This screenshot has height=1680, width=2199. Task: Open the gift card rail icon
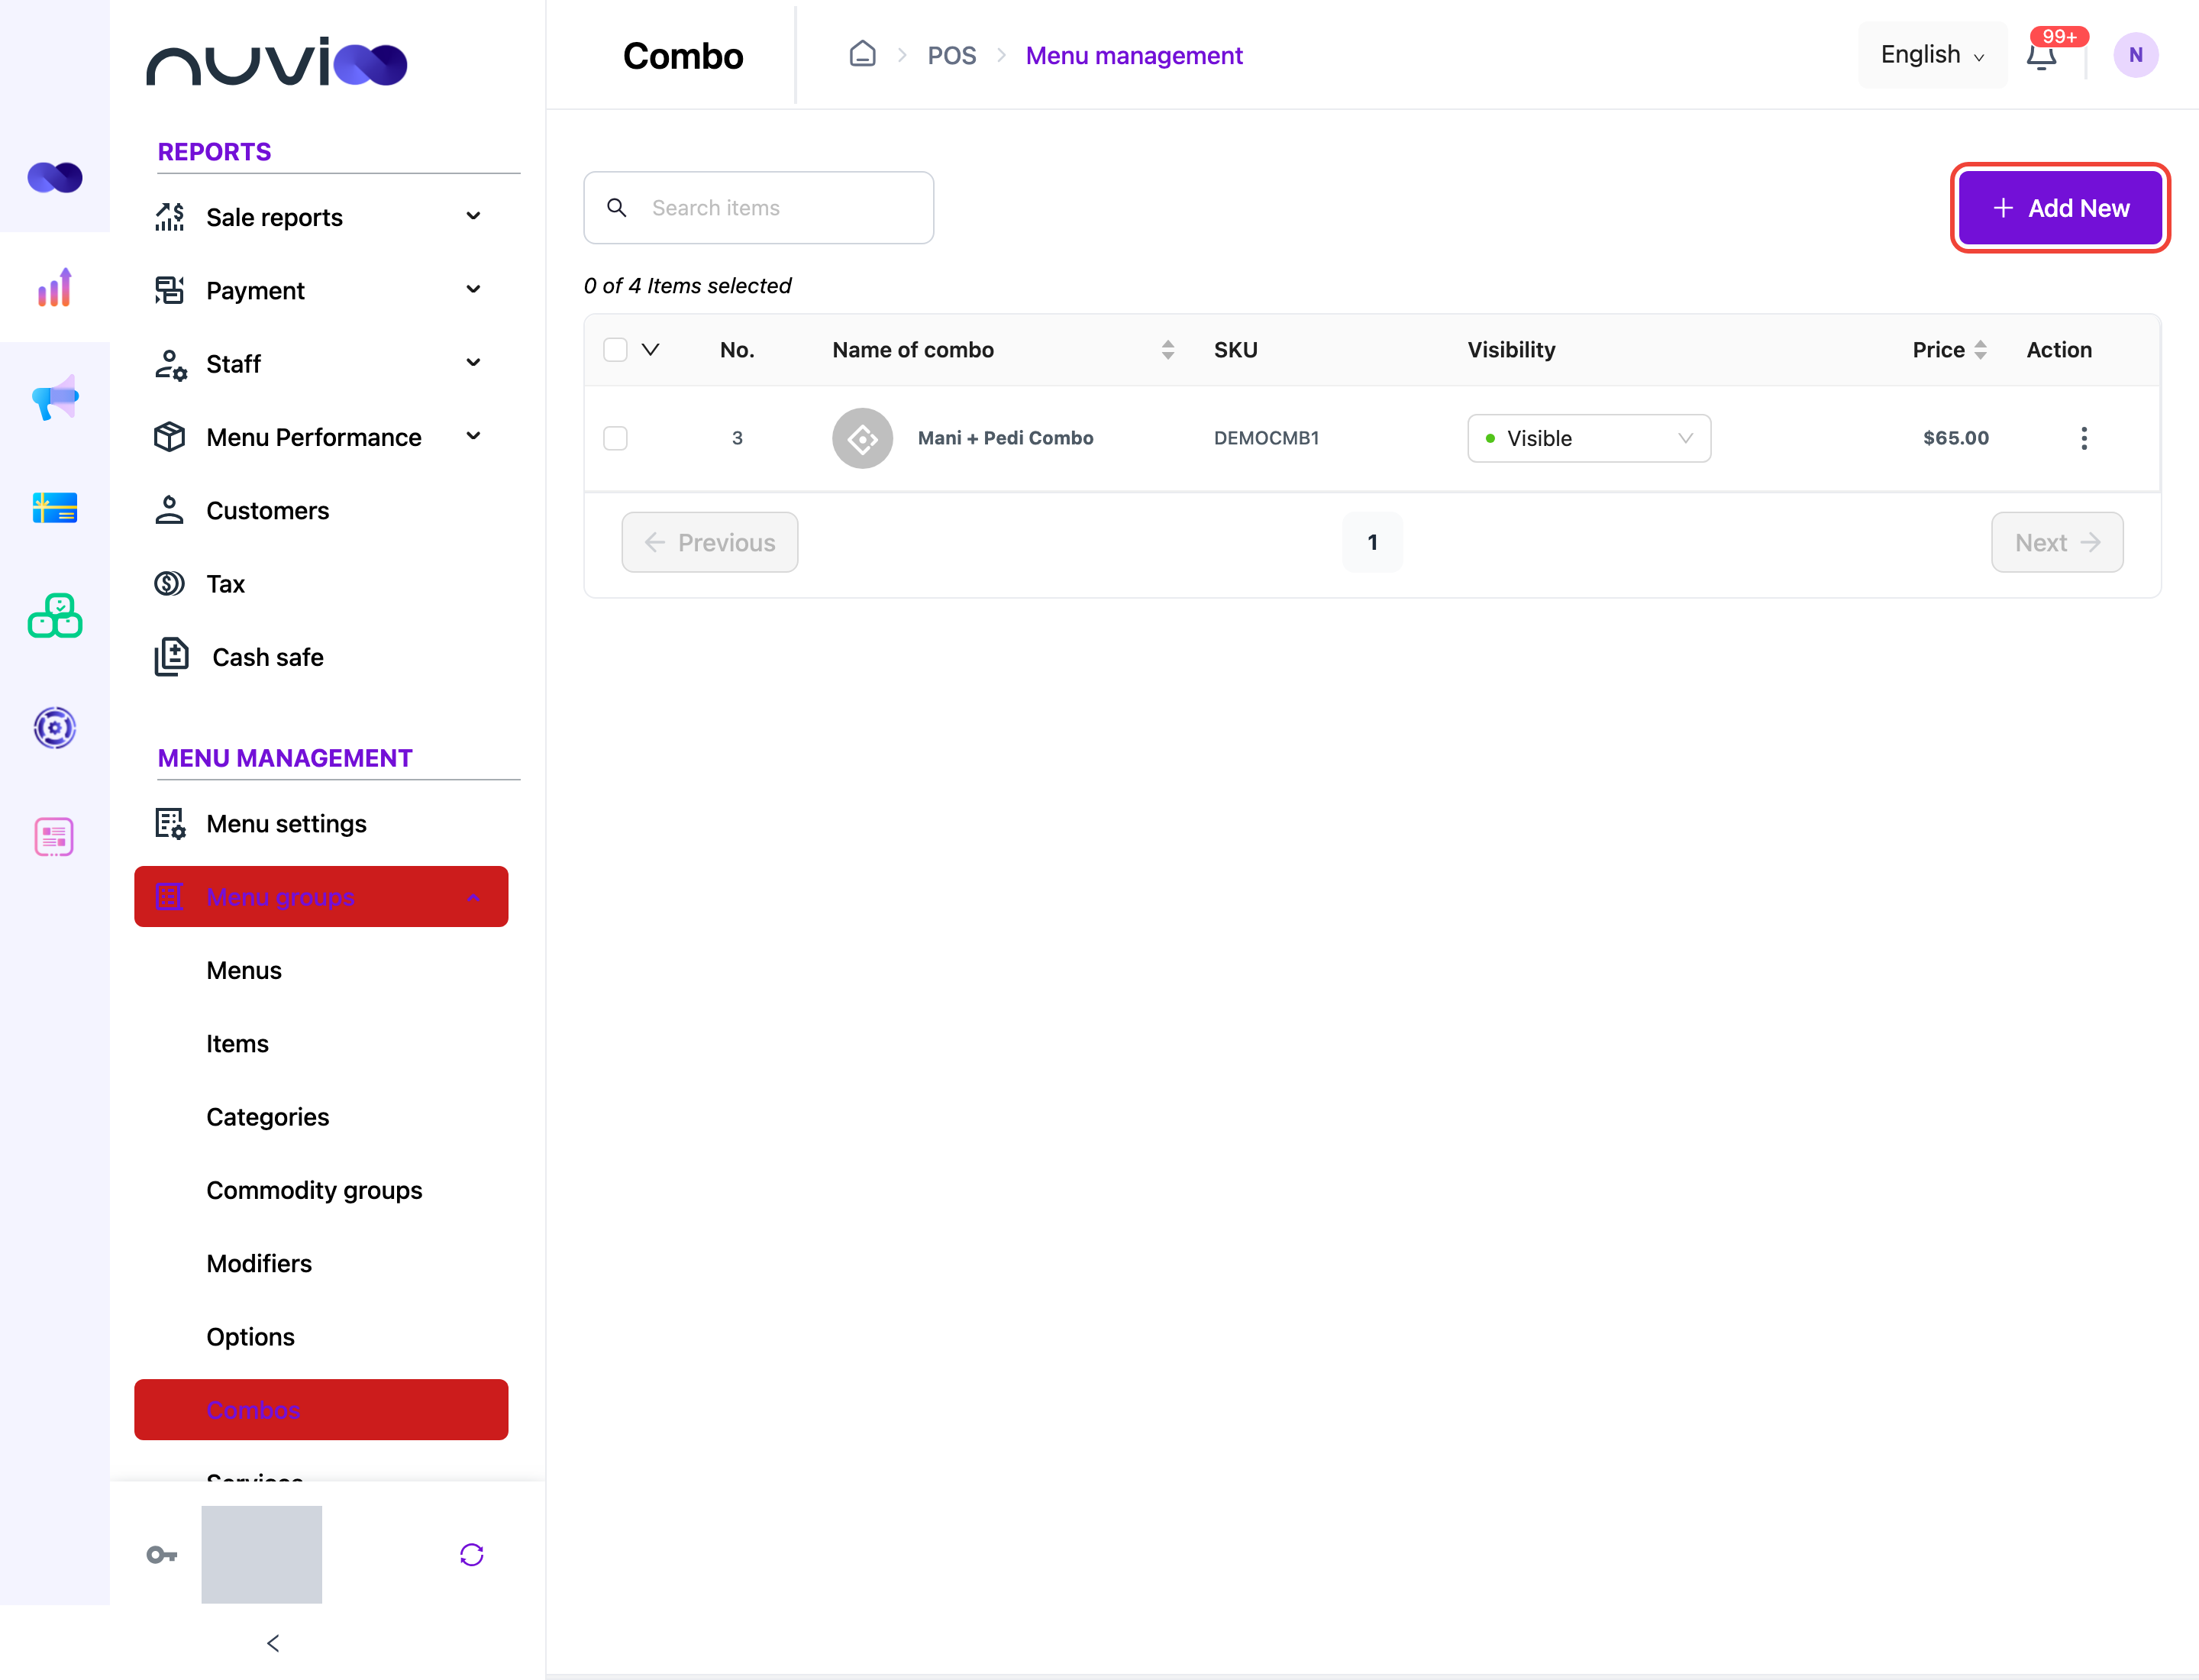click(55, 508)
